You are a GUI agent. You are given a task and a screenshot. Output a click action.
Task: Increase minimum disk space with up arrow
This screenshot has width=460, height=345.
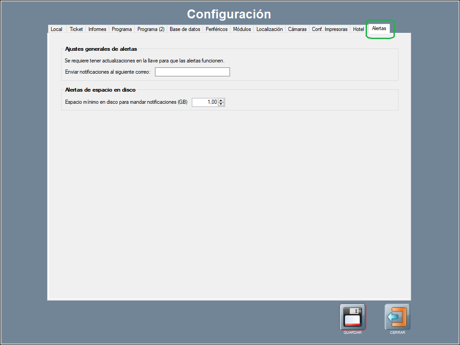click(x=221, y=100)
